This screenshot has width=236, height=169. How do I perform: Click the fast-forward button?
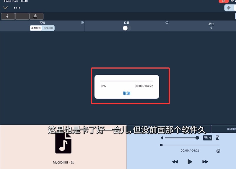(x=205, y=162)
